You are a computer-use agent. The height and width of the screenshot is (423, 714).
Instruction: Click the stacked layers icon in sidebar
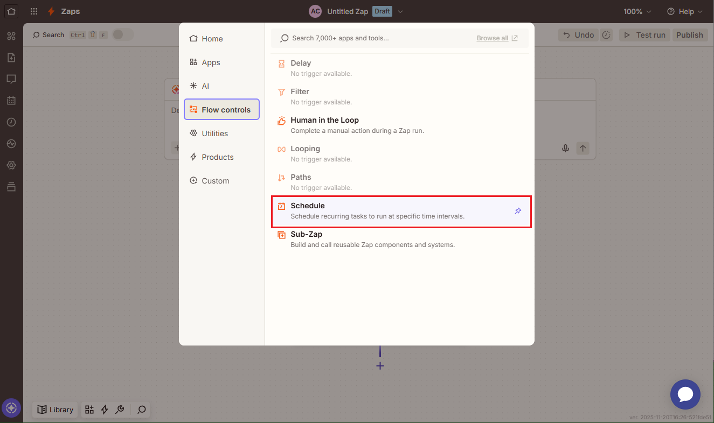click(x=11, y=187)
